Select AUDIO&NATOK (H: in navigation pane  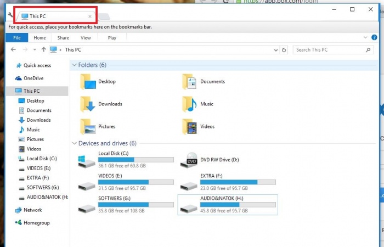43,197
